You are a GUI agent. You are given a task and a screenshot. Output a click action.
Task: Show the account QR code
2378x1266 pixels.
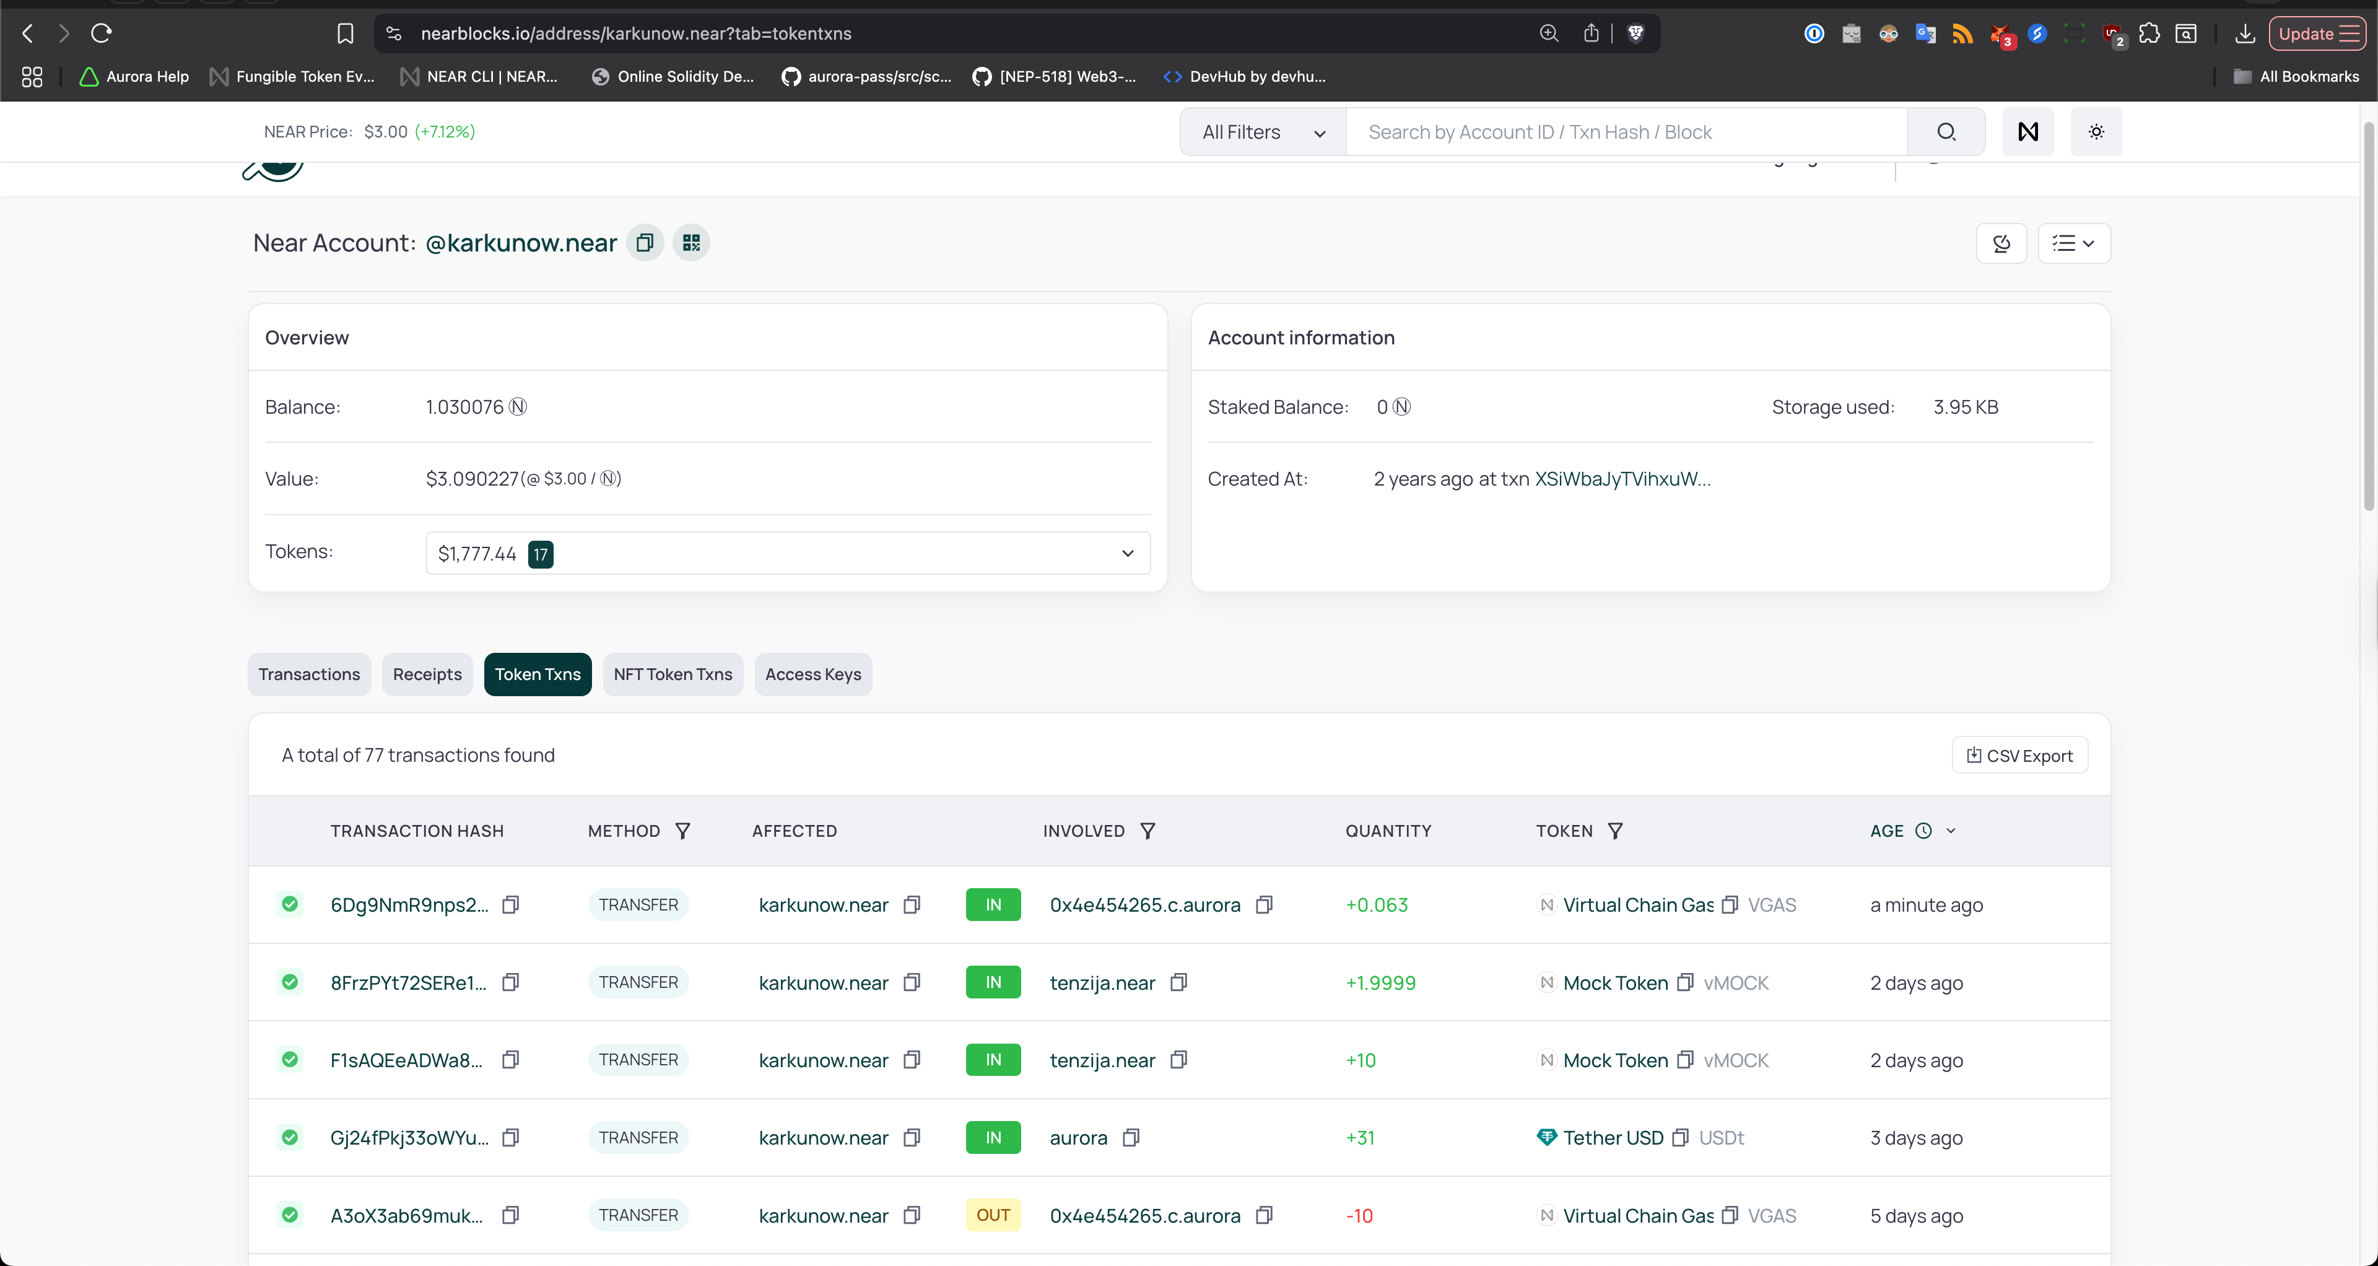(x=690, y=242)
